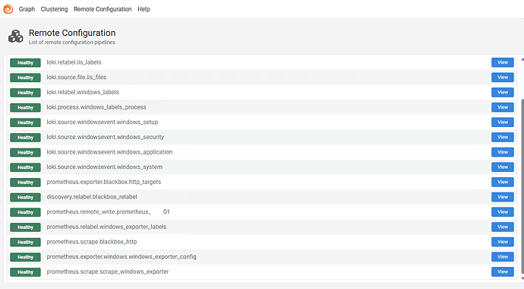View prometheus.exporter.blackbox.http_targets component
This screenshot has width=524, height=289.
(x=503, y=182)
